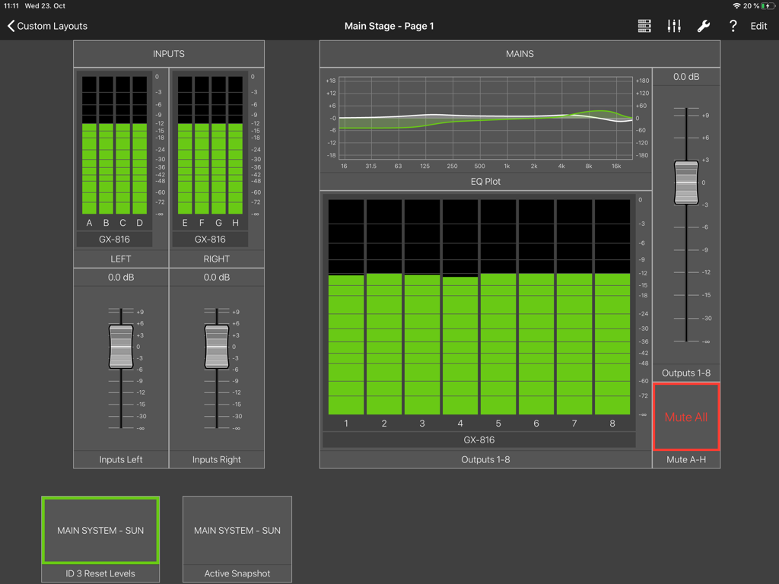
Task: Open the EQ Plot display
Action: click(x=485, y=124)
